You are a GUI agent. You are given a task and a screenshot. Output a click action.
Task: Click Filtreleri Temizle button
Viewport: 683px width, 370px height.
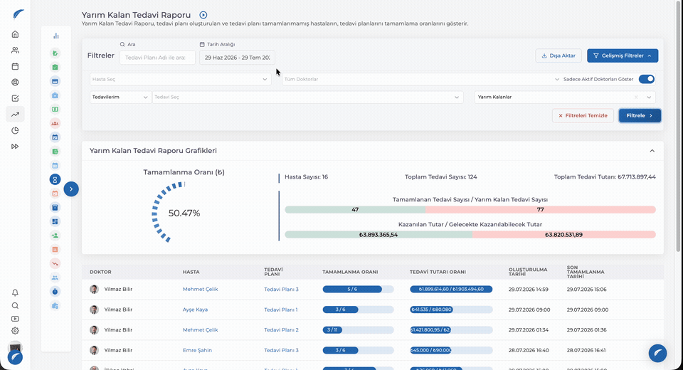(x=583, y=115)
